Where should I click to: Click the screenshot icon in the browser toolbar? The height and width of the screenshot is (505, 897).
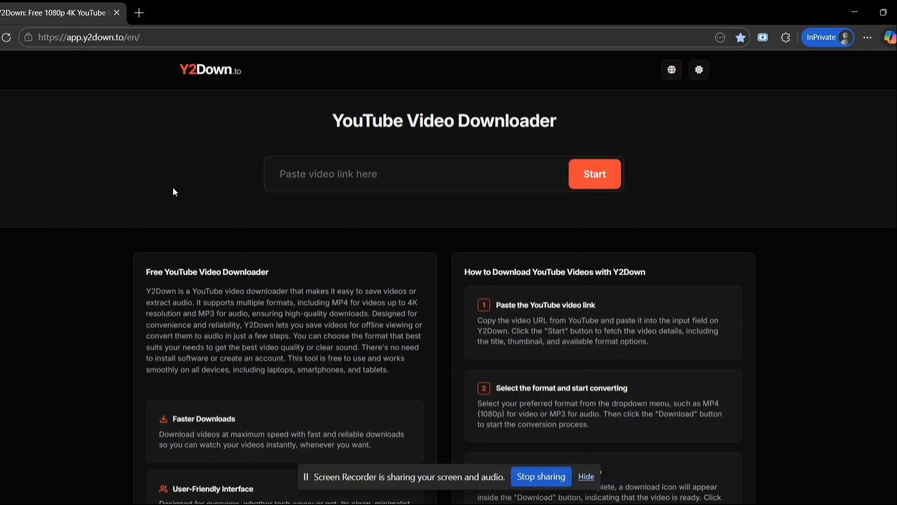pyautogui.click(x=763, y=38)
